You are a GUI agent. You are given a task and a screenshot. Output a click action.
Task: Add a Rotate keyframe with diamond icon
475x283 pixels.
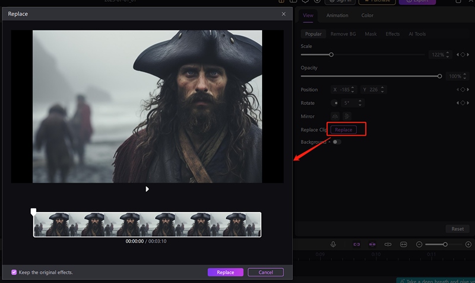(x=463, y=103)
